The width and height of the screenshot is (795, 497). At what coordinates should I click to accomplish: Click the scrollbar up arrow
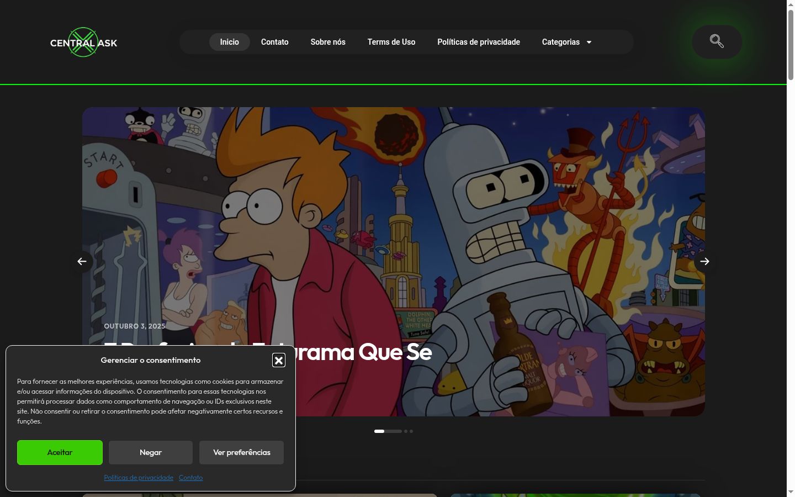[x=791, y=4]
